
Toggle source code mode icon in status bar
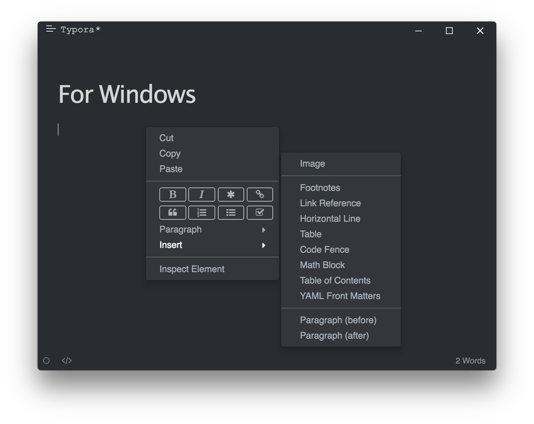coord(67,361)
